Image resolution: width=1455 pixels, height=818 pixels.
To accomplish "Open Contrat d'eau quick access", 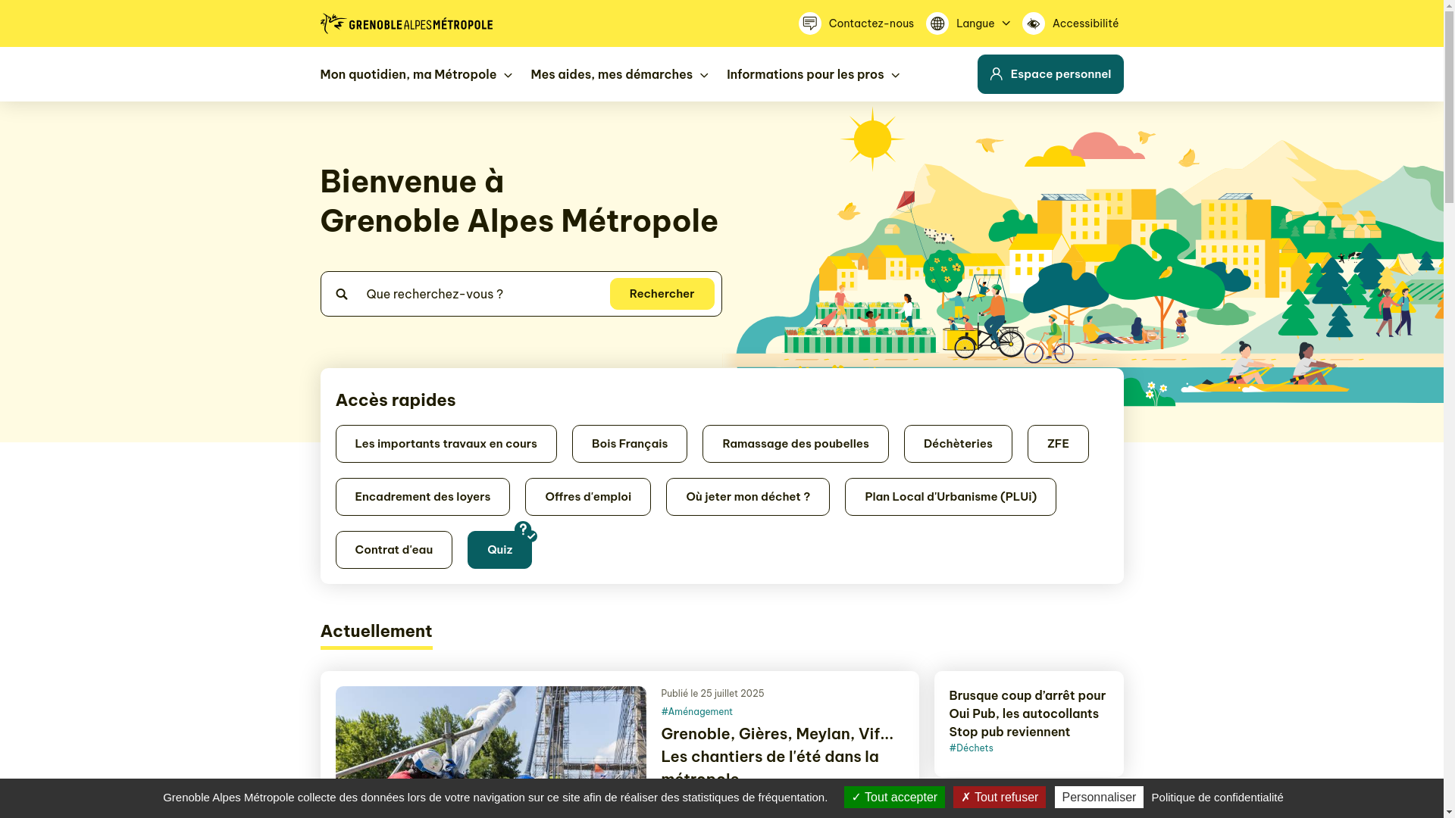I will tap(394, 550).
